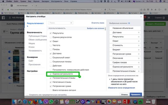Enable the Действия checkbox
Image resolution: width=168 pixels, height=105 pixels.
pos(51,66)
